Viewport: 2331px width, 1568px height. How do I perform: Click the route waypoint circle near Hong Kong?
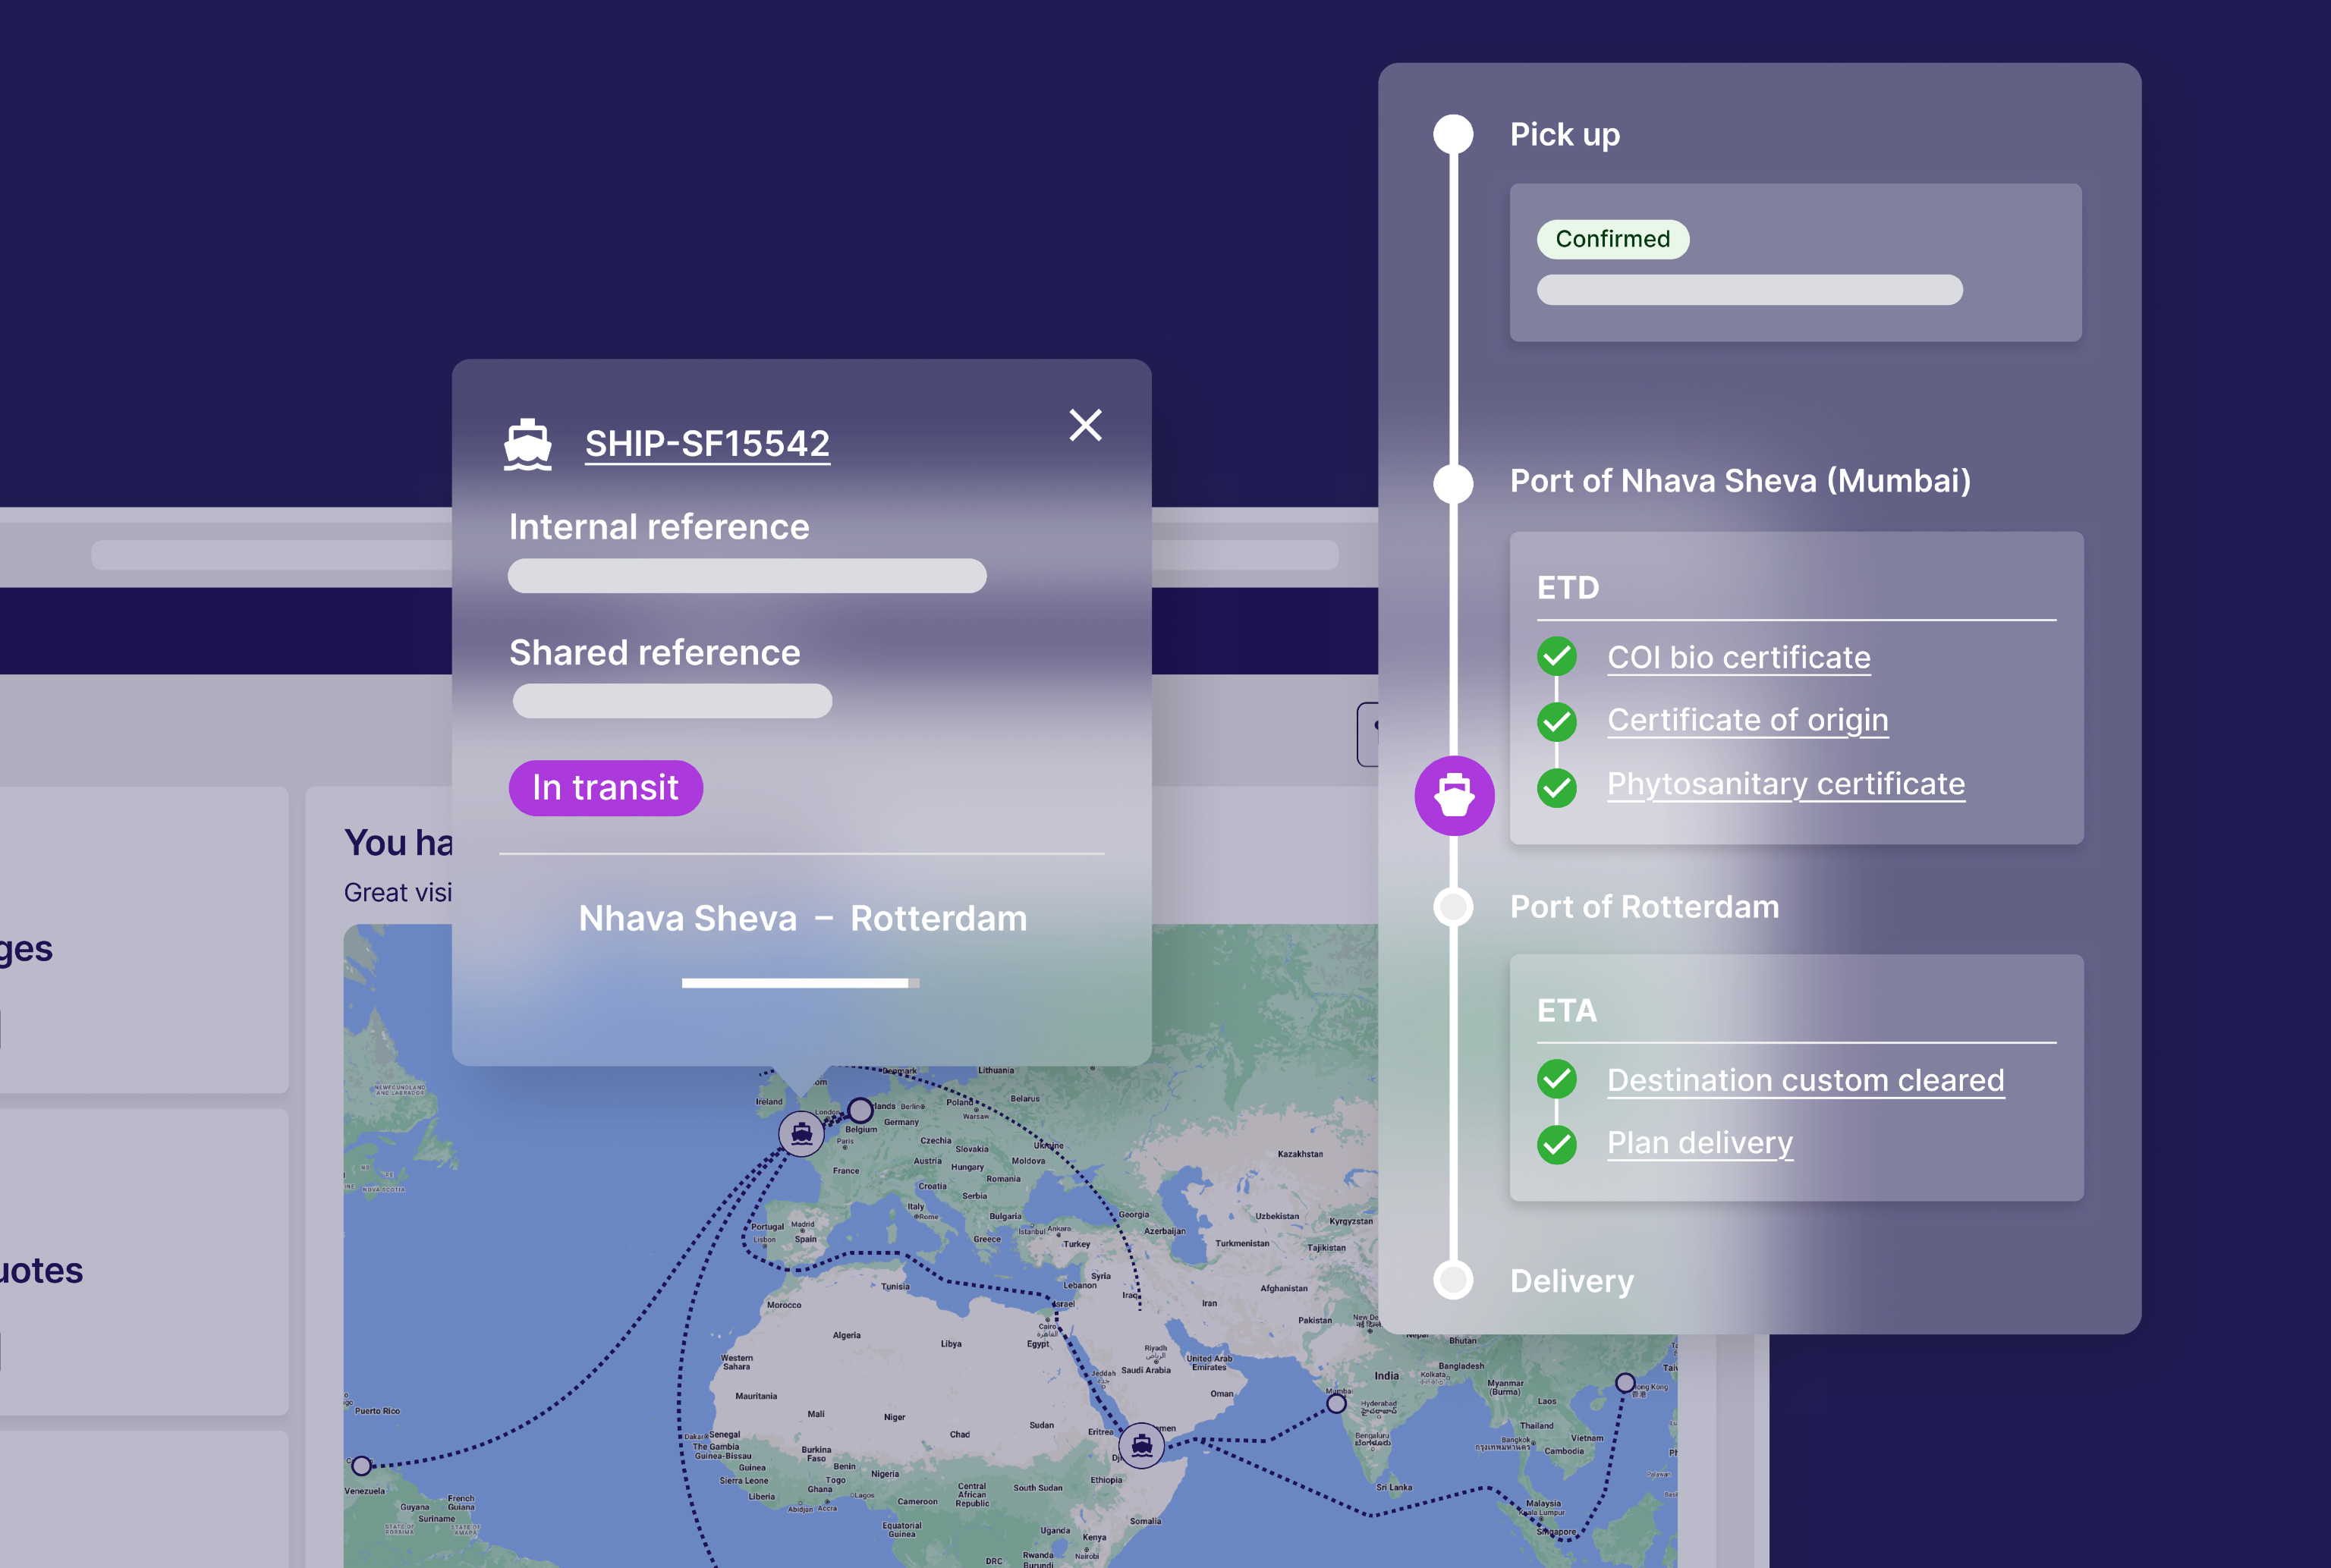click(1625, 1383)
